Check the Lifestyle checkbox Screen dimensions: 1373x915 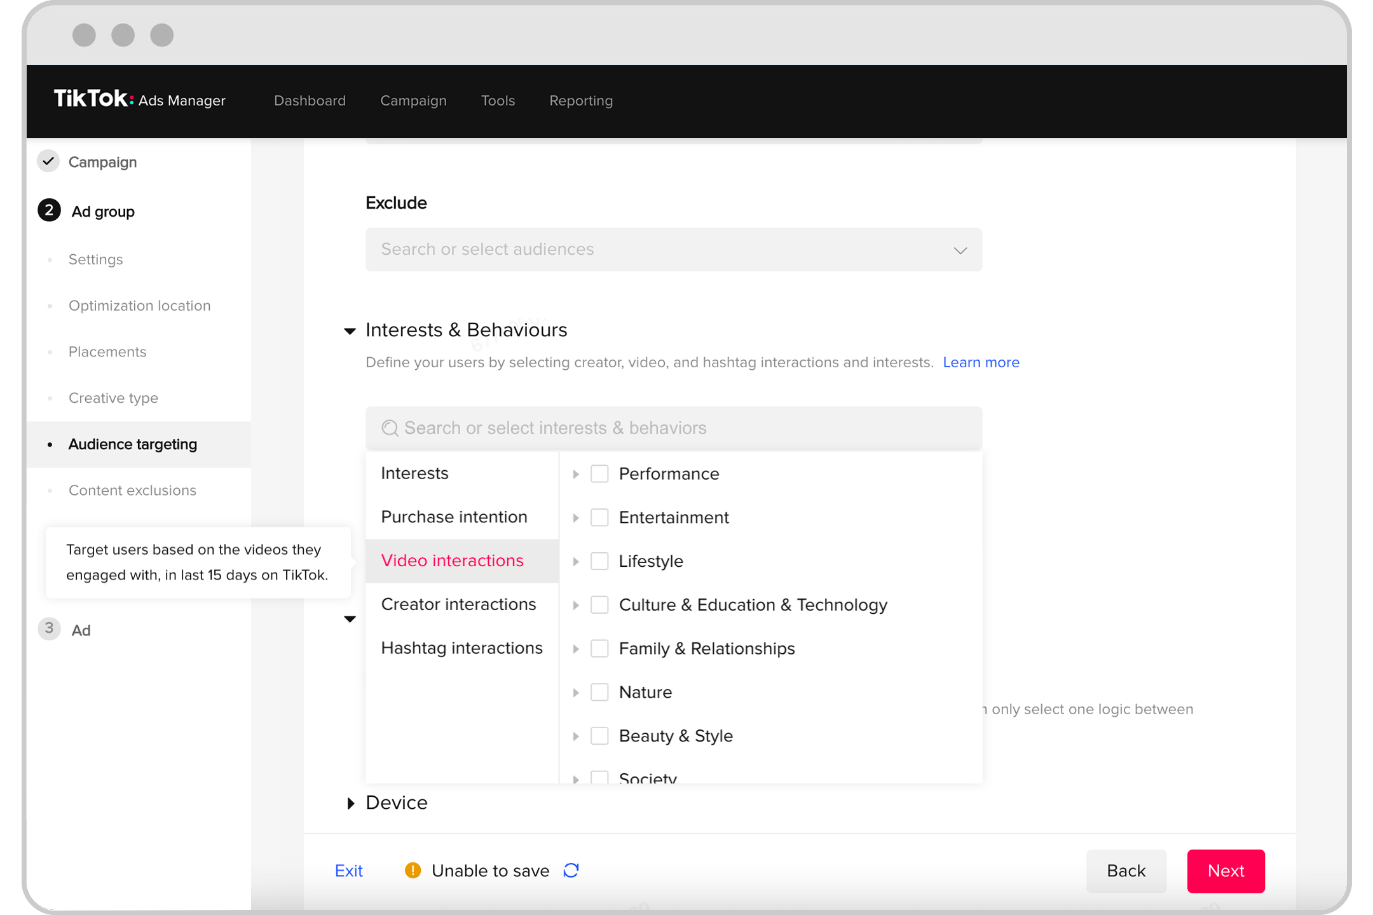[x=599, y=561]
